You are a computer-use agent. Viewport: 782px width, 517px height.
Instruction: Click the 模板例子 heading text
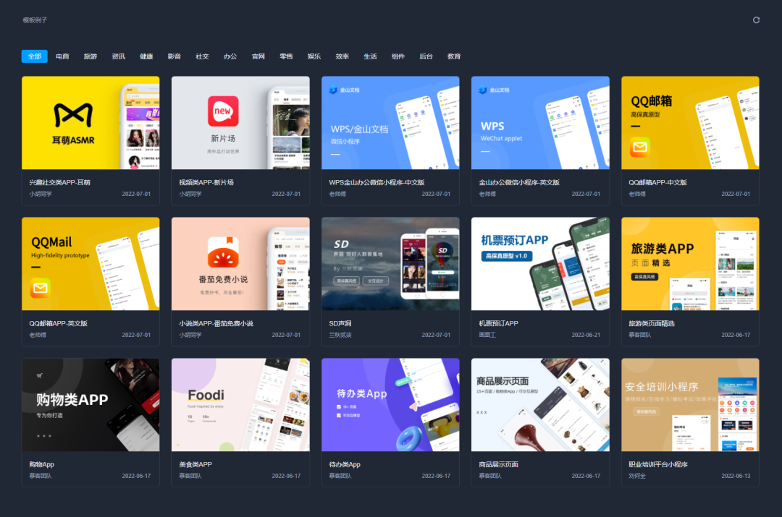(35, 20)
